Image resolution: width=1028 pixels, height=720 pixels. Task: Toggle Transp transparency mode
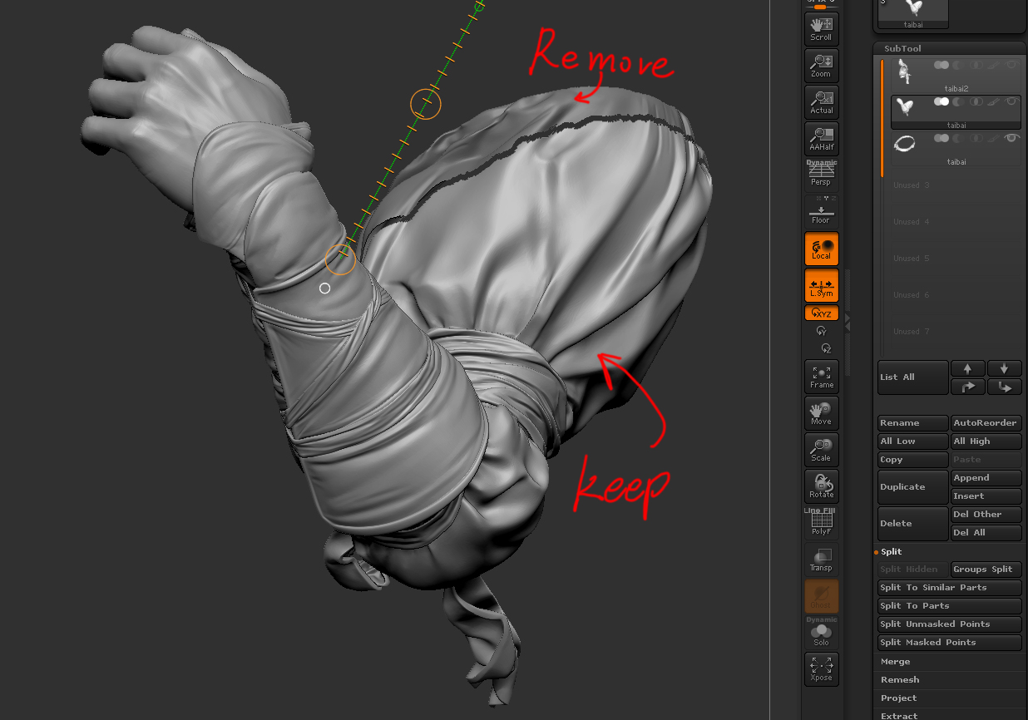pyautogui.click(x=821, y=560)
